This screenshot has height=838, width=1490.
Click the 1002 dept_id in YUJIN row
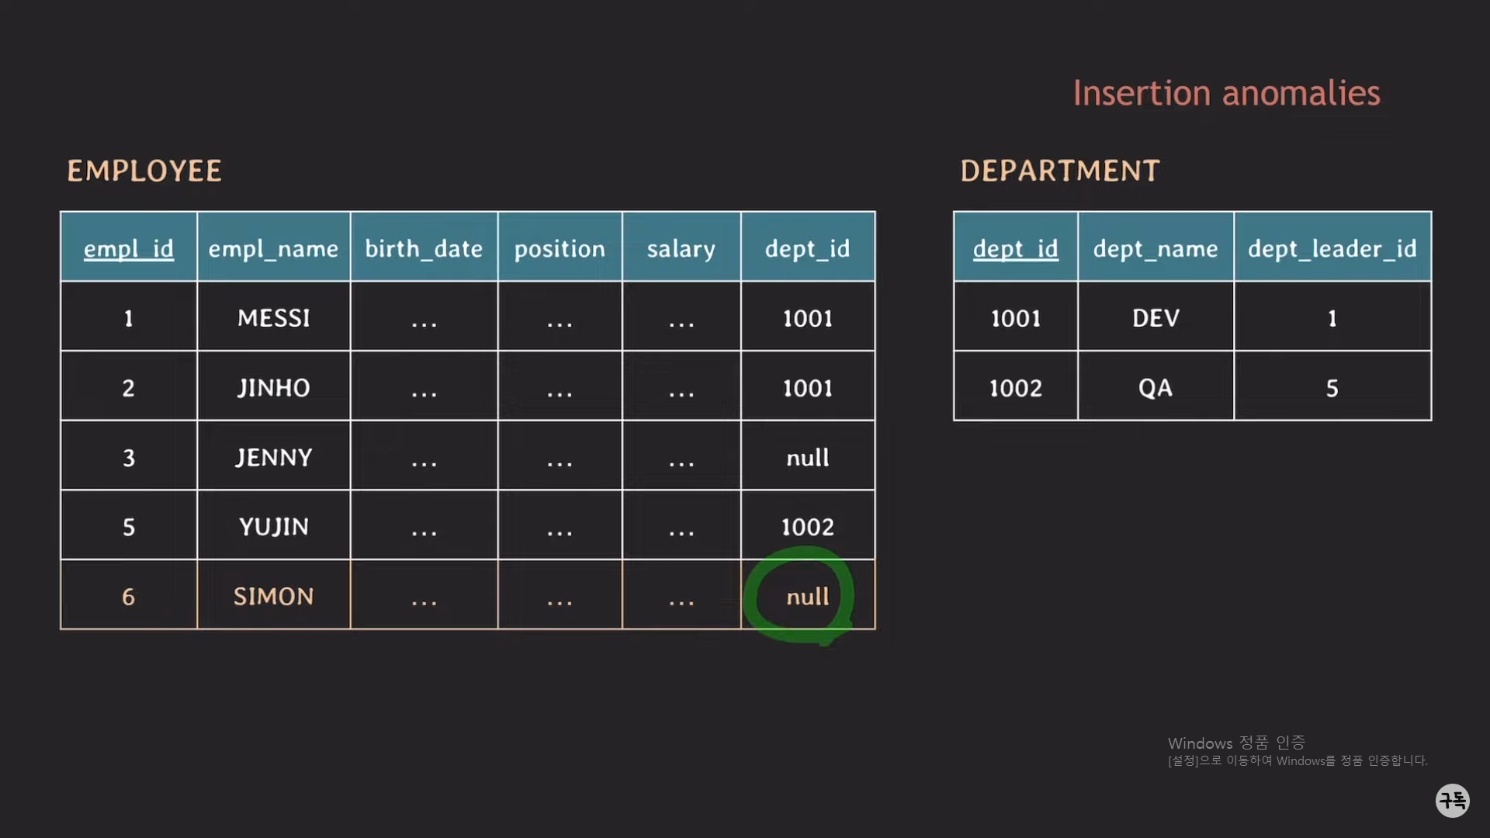pyautogui.click(x=807, y=526)
